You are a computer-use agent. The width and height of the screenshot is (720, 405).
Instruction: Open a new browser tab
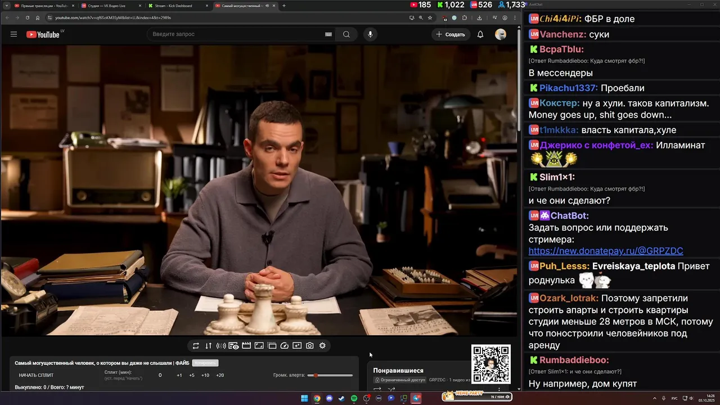tap(284, 6)
